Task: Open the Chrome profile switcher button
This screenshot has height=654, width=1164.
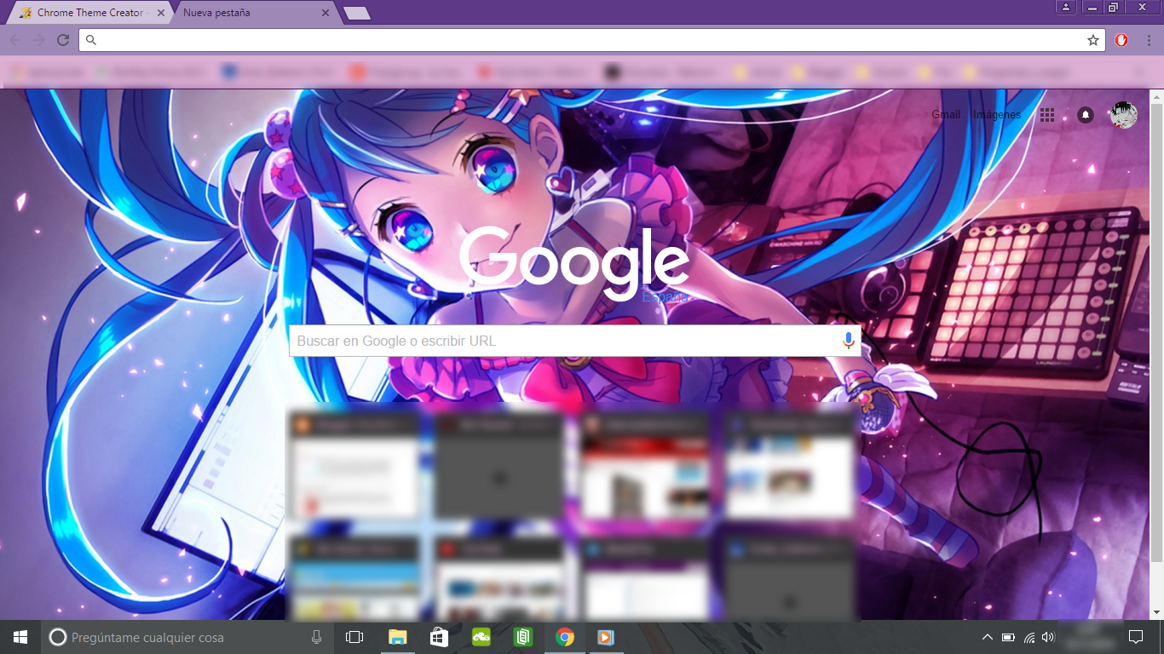Action: tap(1065, 7)
